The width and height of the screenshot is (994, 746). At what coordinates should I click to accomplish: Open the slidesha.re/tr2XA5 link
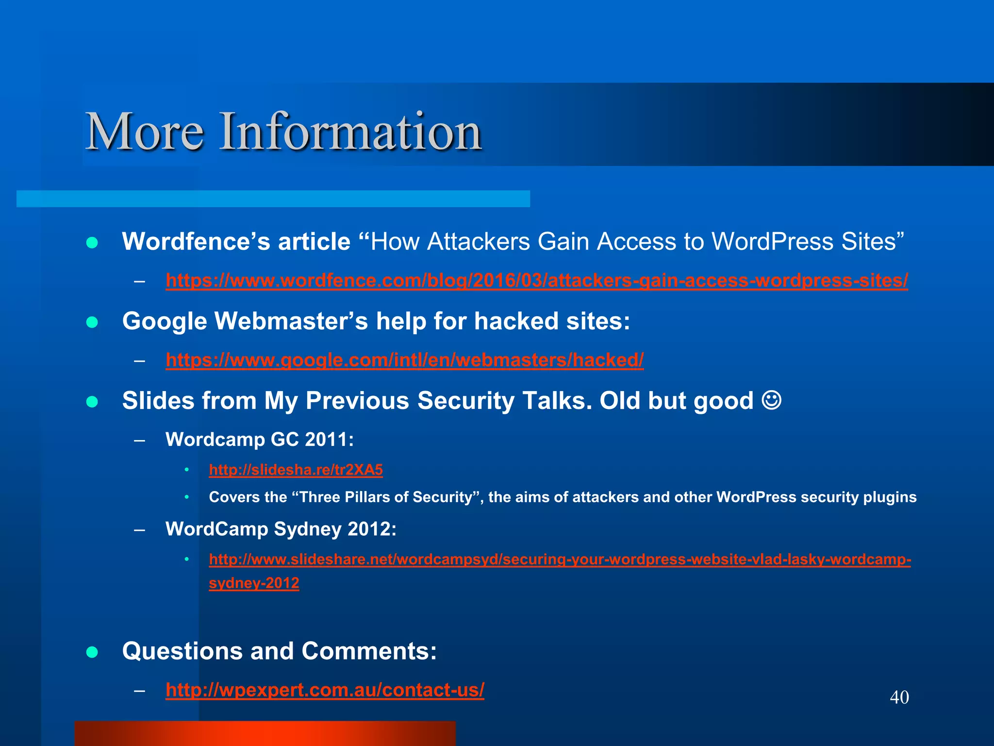(296, 470)
